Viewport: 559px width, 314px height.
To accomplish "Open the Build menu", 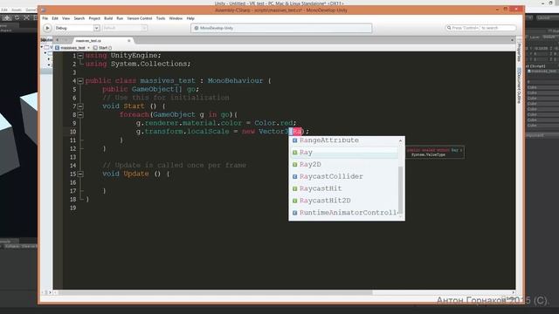I will click(x=108, y=18).
